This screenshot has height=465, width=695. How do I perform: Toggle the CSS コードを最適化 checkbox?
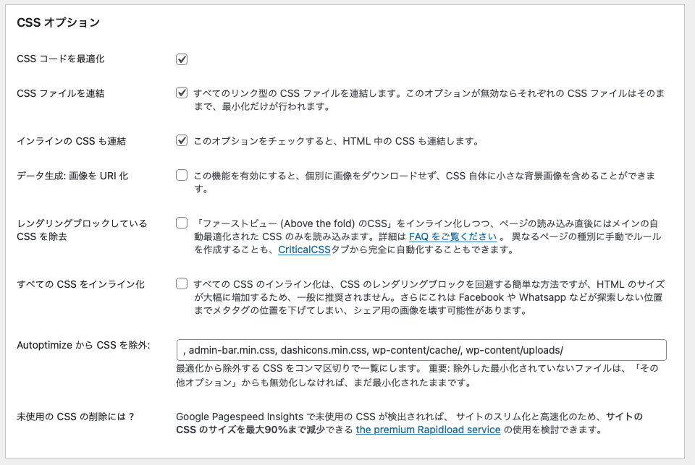pyautogui.click(x=182, y=59)
